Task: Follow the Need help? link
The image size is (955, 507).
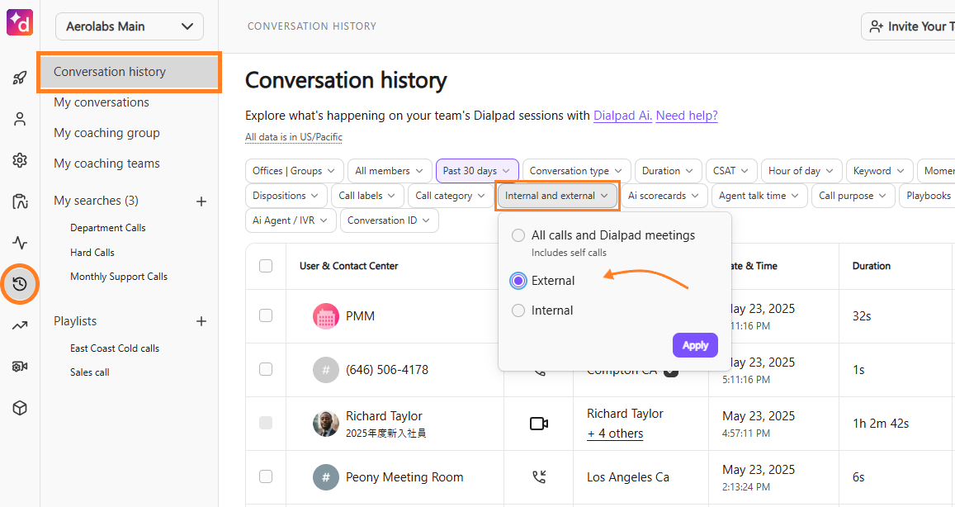Action: [687, 116]
